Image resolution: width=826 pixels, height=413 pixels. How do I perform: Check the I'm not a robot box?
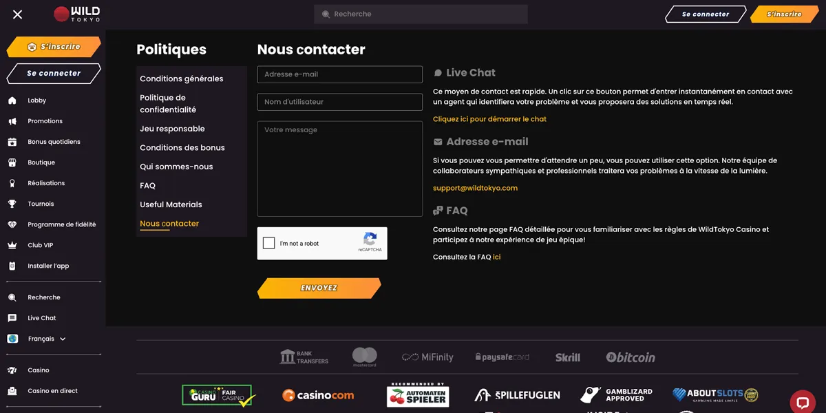click(269, 243)
